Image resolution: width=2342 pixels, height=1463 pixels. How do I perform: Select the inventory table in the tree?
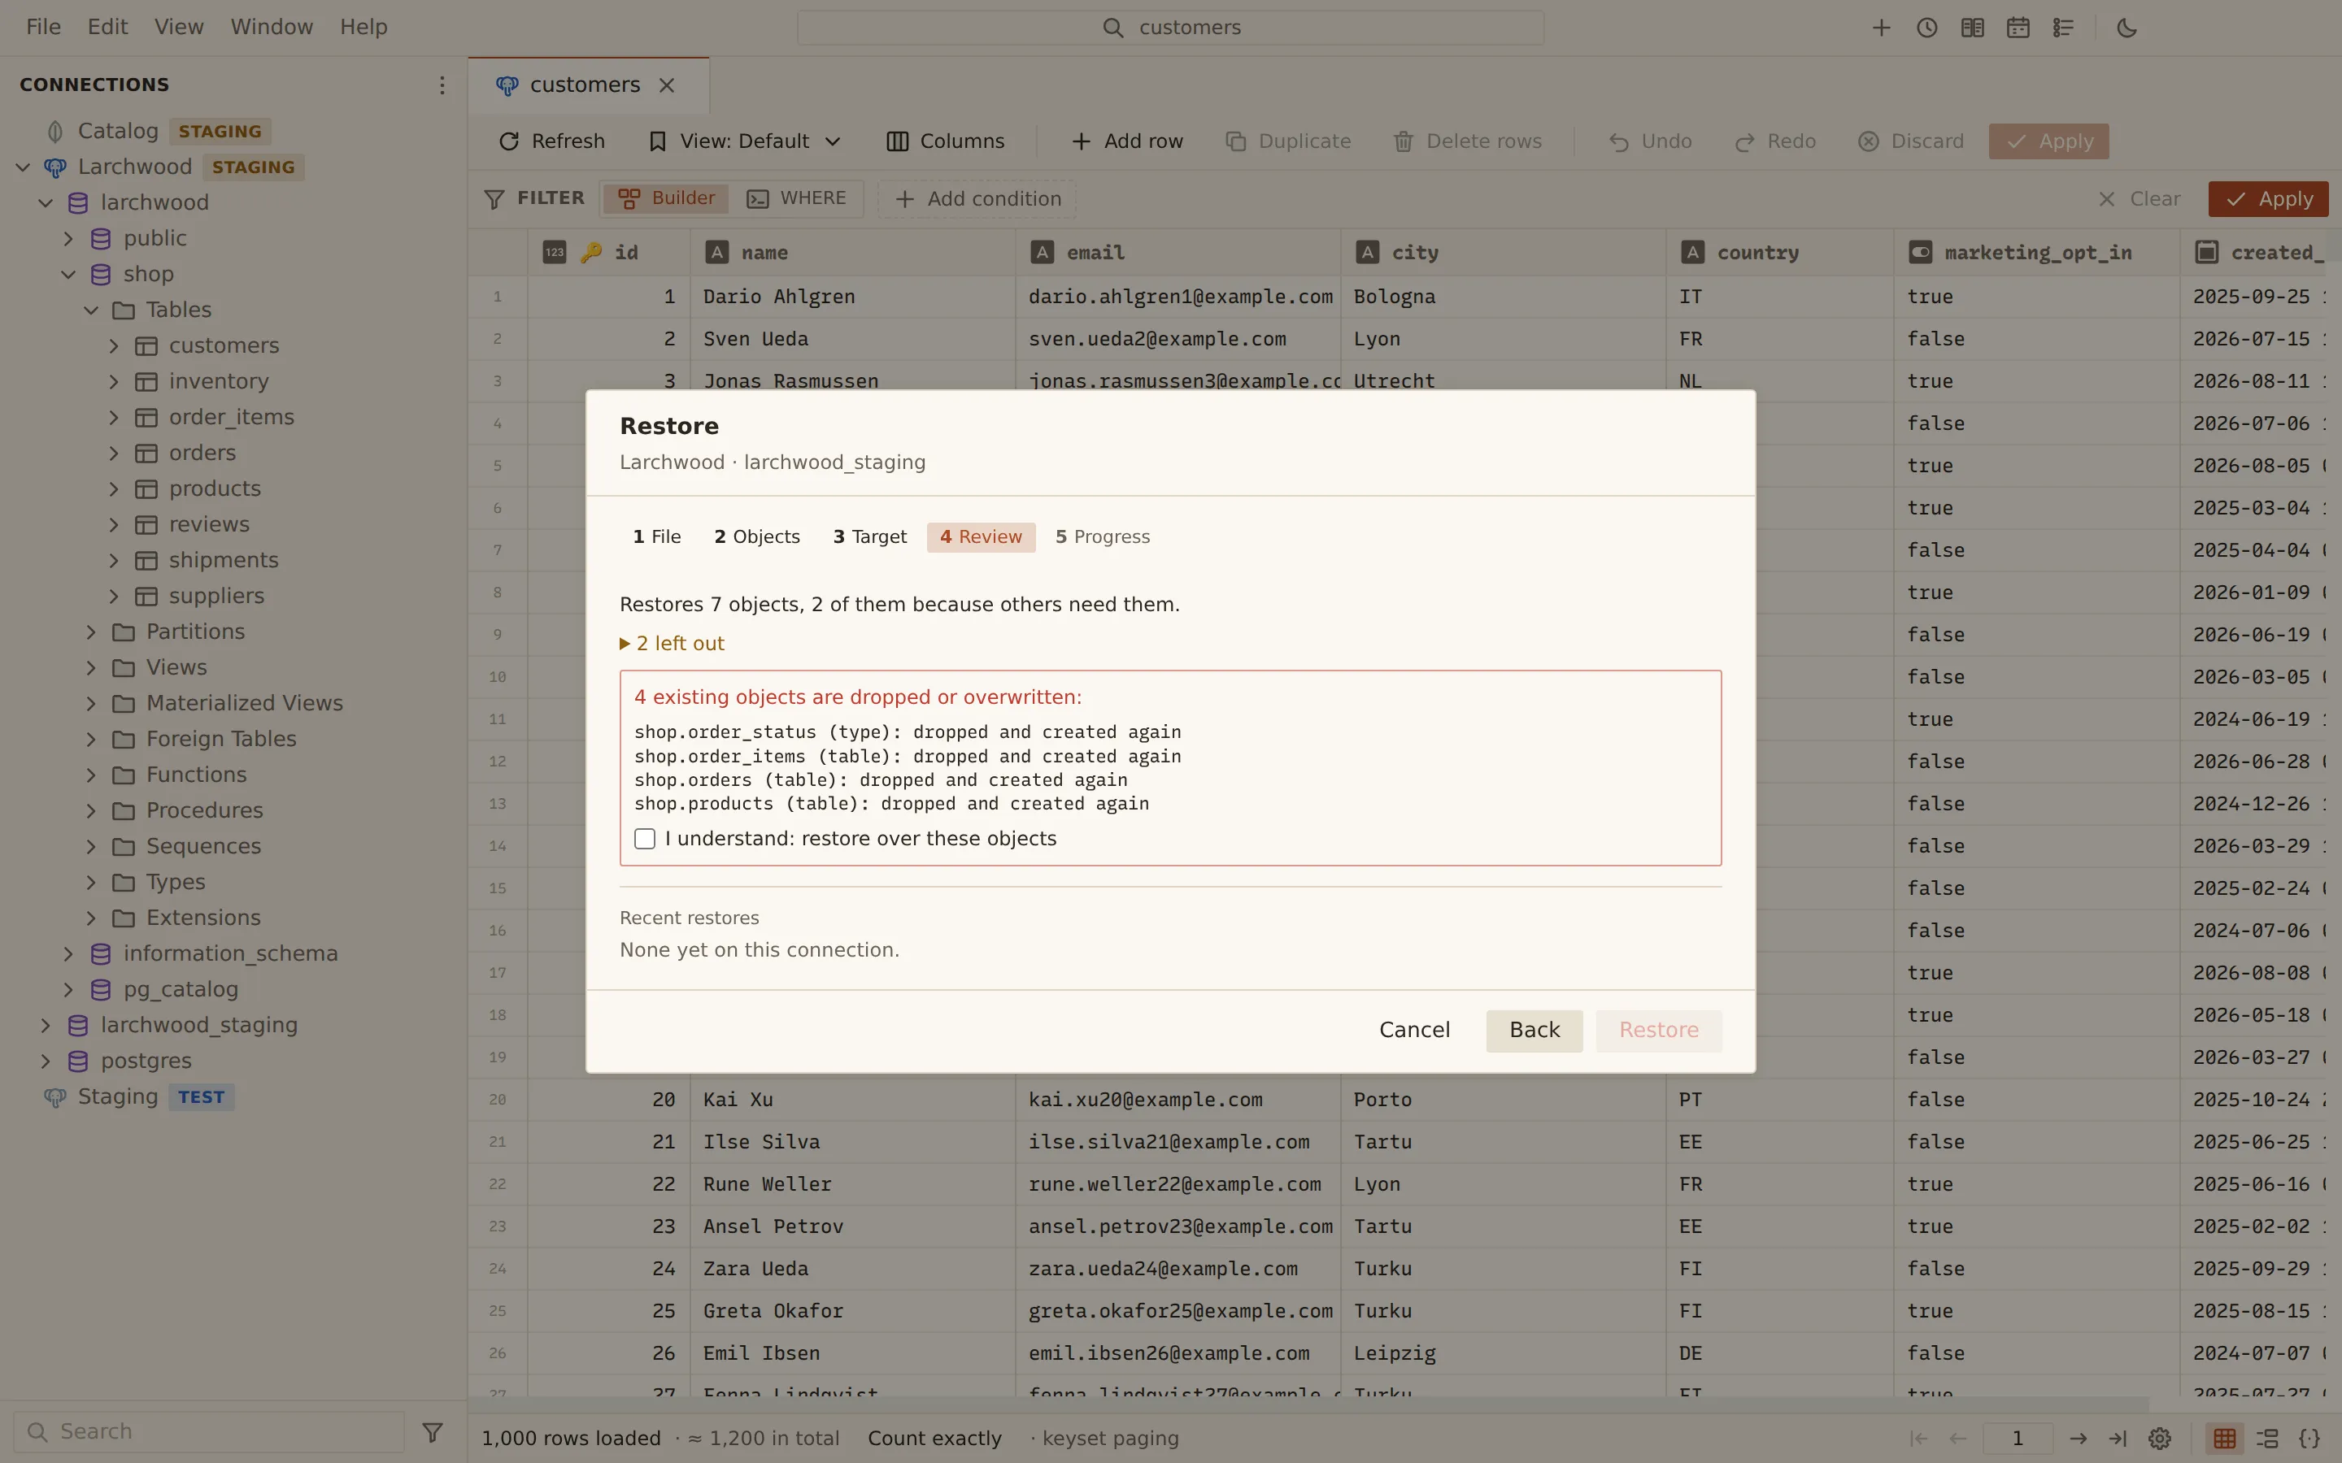pos(219,381)
